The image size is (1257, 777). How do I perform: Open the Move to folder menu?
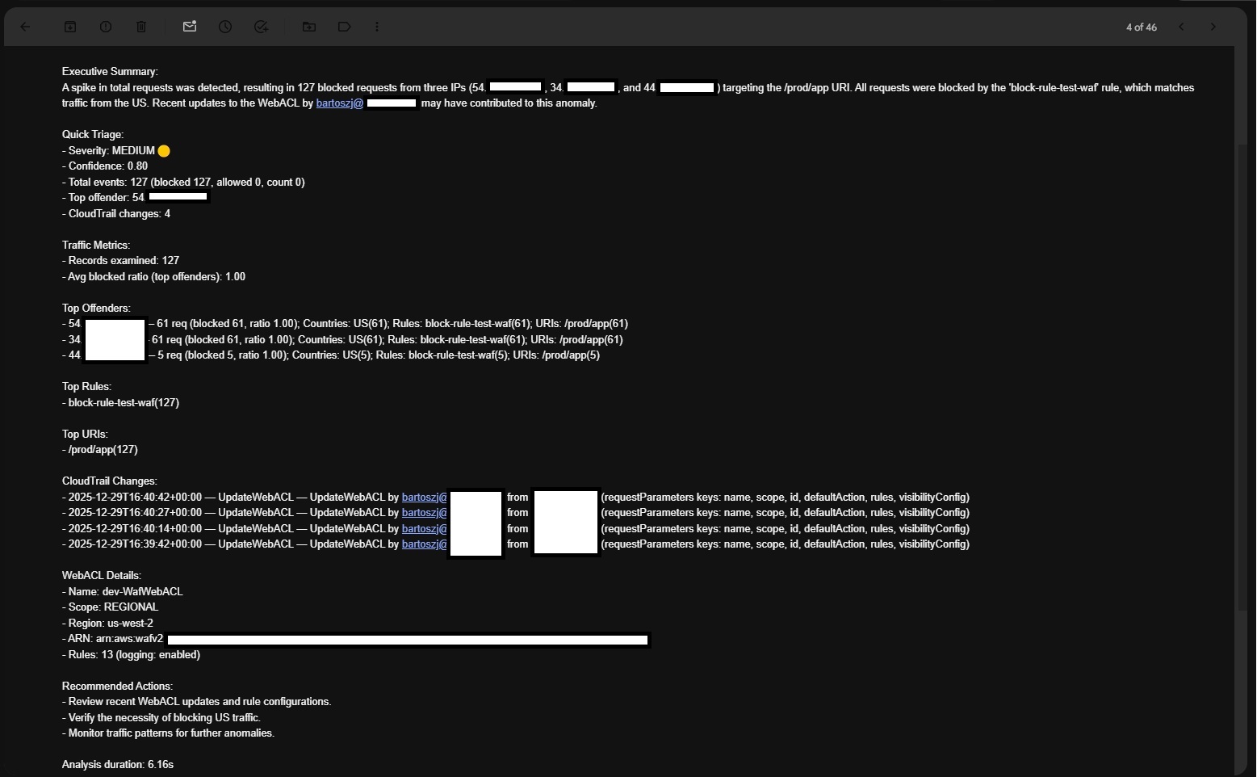(x=309, y=27)
